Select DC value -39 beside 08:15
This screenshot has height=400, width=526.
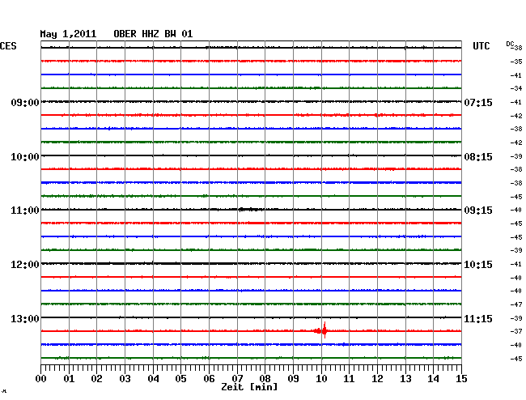coord(516,156)
